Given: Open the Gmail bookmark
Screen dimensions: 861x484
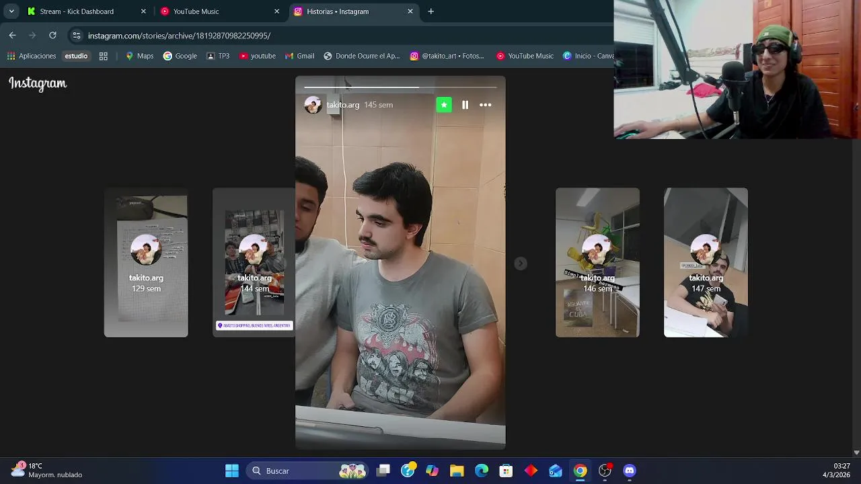Looking at the screenshot, I should pos(299,56).
